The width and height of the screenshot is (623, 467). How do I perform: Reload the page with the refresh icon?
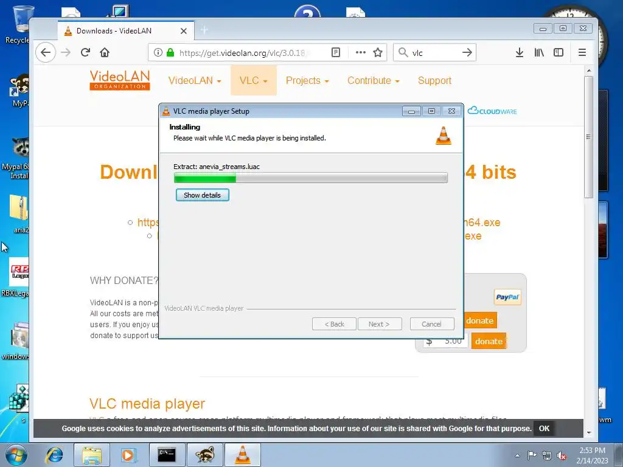tap(85, 52)
